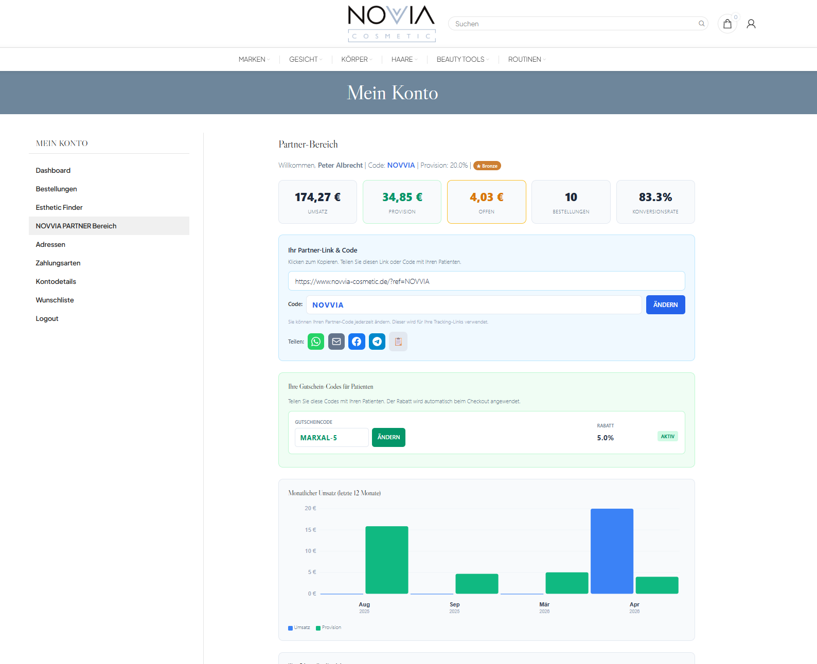Click green ÄNDERN button for Gutscheincode

388,437
